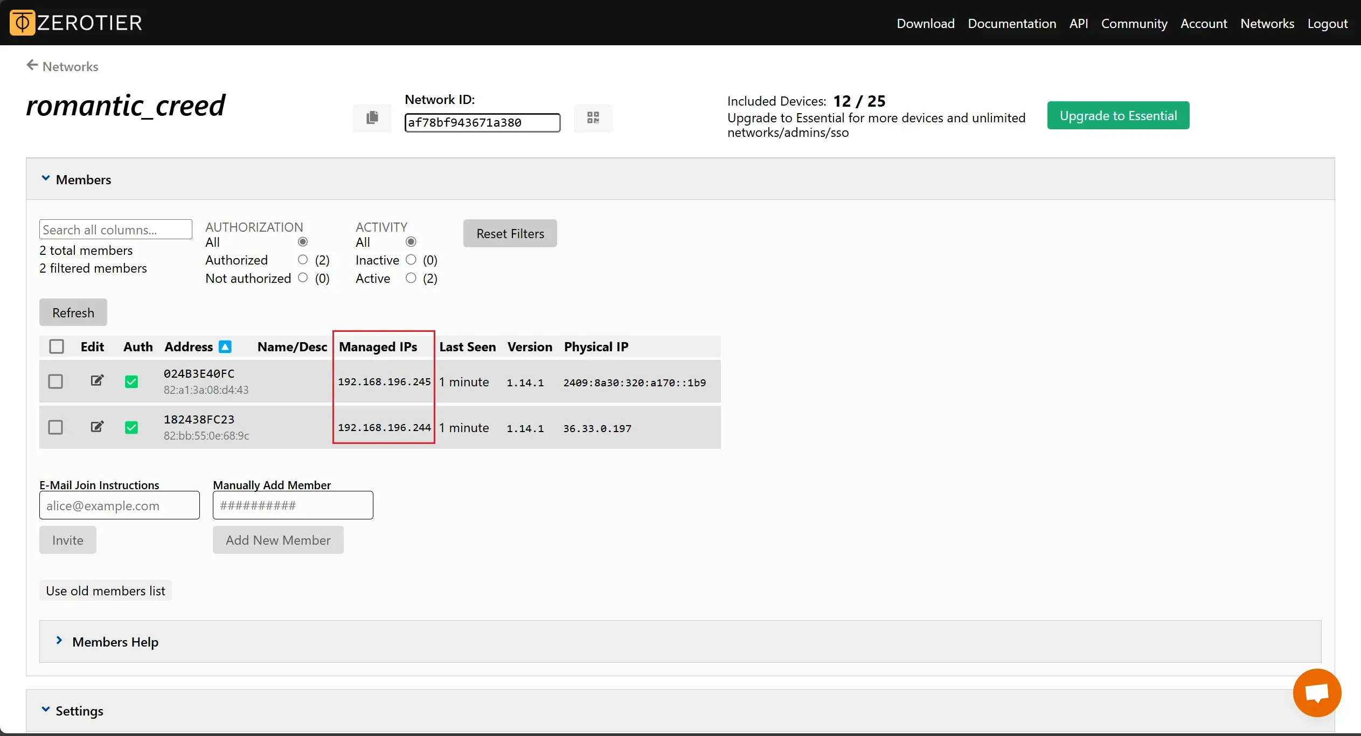Viewport: 1361px width, 736px height.
Task: Deauthorize member 024B3E40FC via Auth checkbox
Action: tap(131, 381)
